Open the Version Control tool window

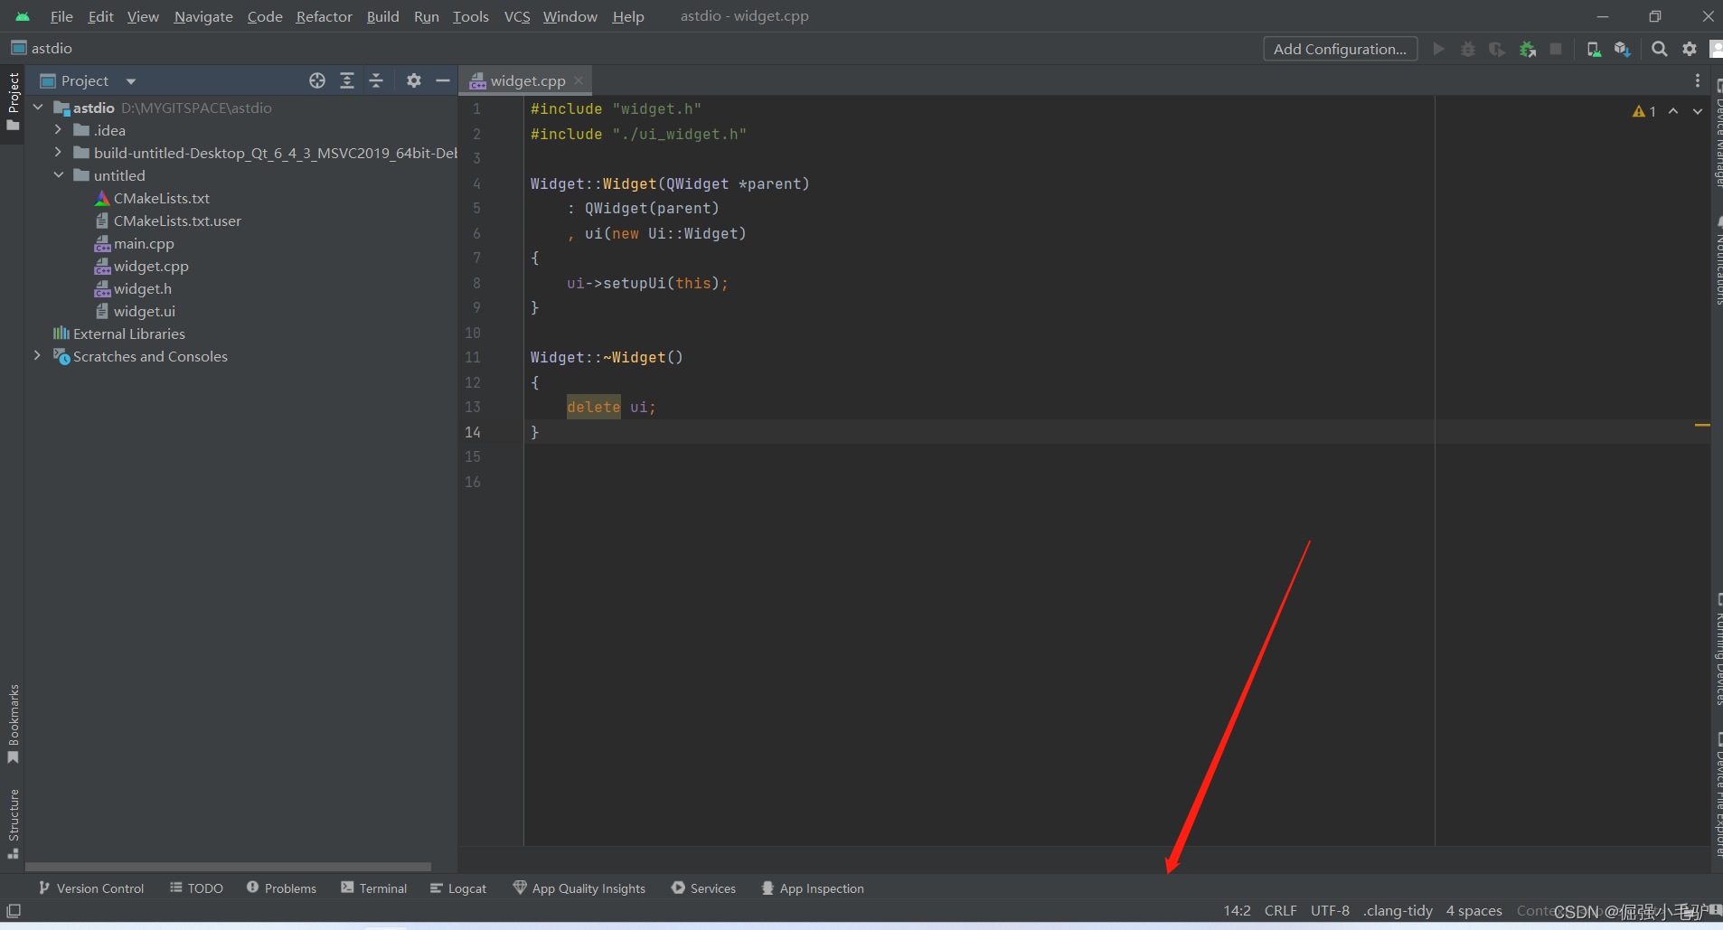[91, 888]
